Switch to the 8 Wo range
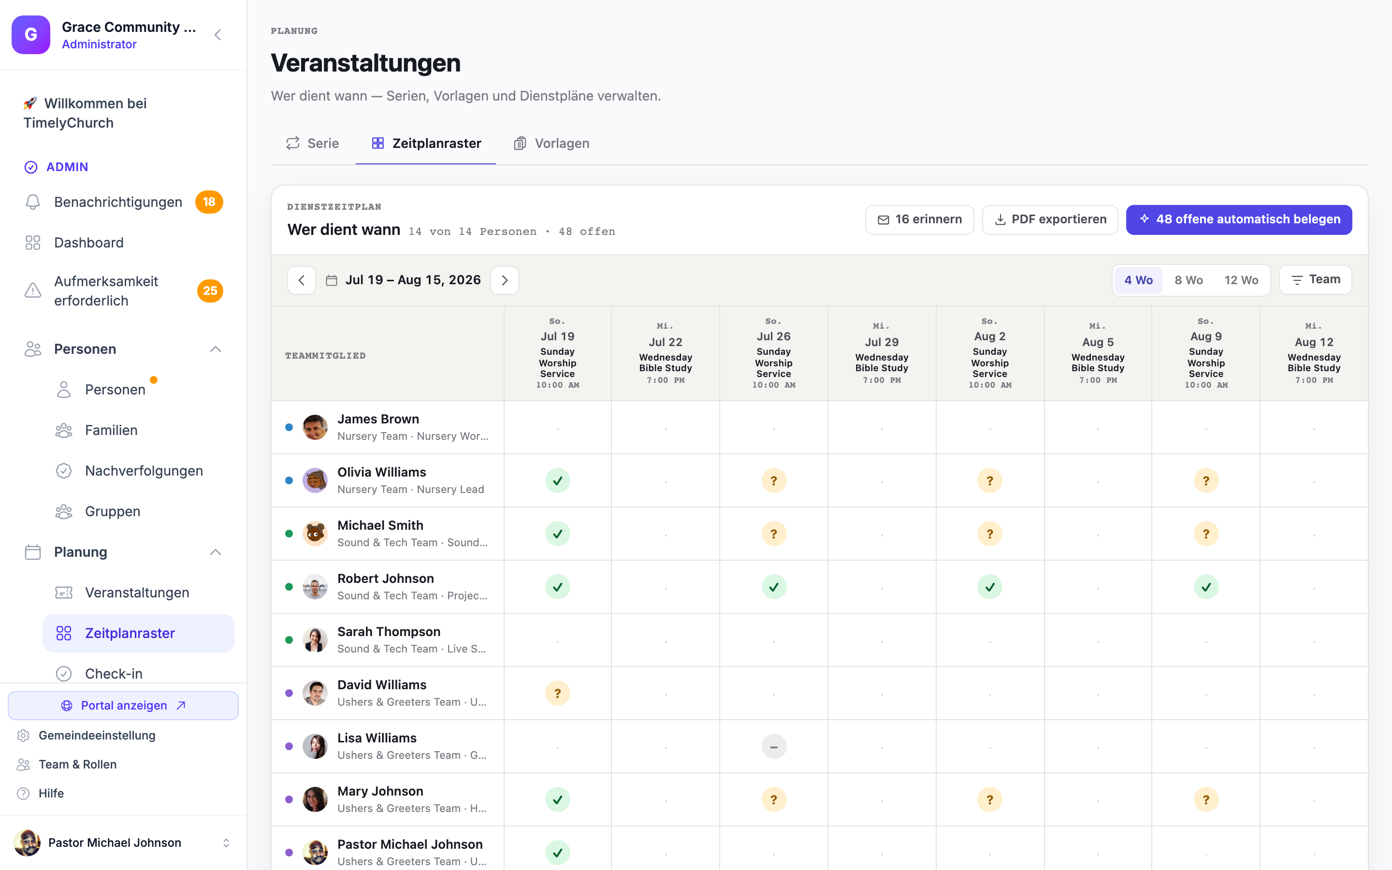1392x870 pixels. (x=1189, y=280)
